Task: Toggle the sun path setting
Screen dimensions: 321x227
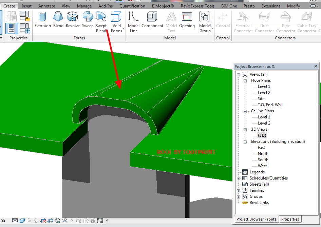Action: click(28, 220)
